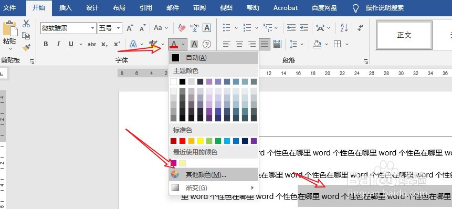Switch to the 插入 (Insert) tab
452x209 pixels.
tap(66, 8)
